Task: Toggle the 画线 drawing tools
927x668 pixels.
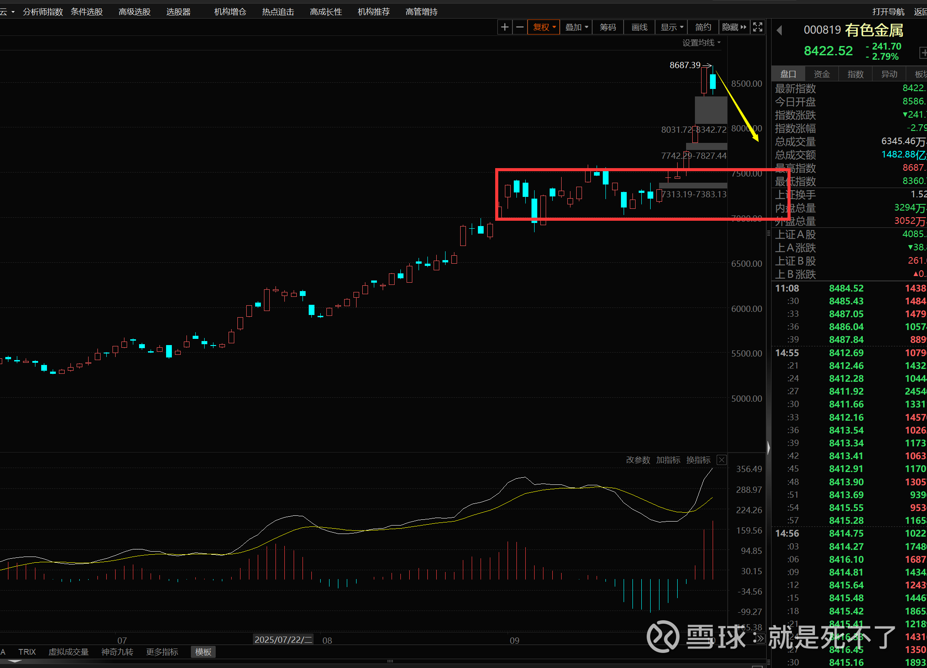Action: click(x=639, y=27)
